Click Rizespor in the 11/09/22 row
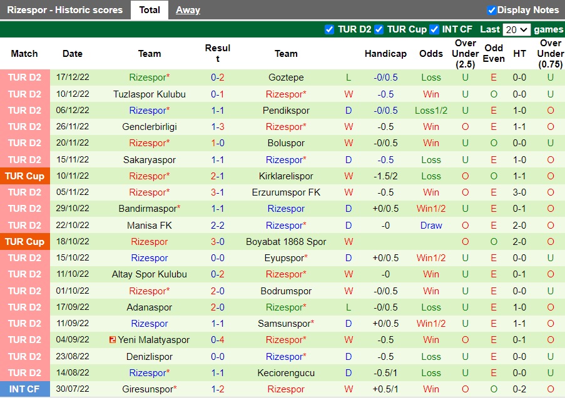565x398 pixels. coord(149,324)
